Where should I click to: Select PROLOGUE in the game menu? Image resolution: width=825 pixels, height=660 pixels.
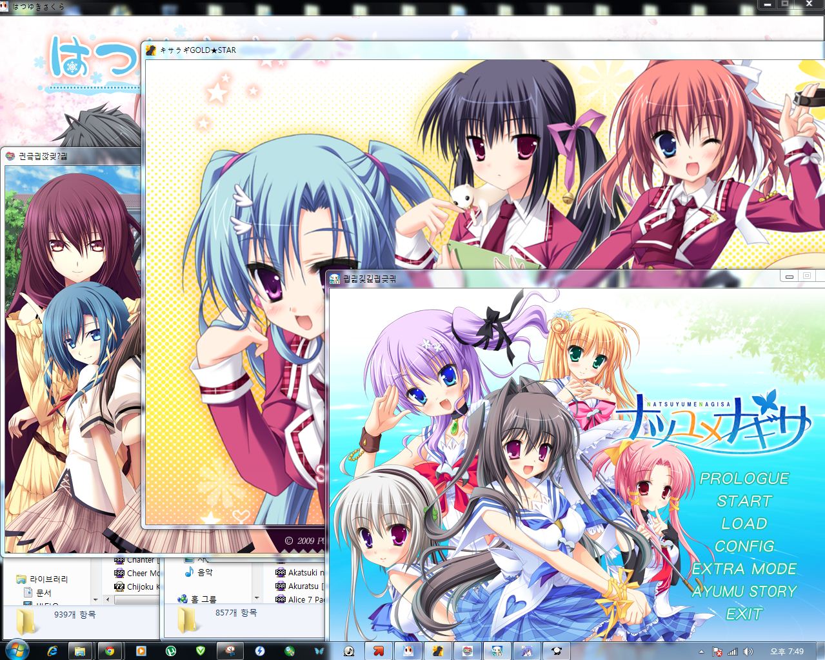pos(744,478)
